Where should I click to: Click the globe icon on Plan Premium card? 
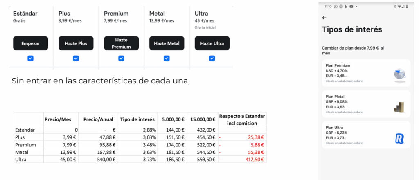point(399,74)
